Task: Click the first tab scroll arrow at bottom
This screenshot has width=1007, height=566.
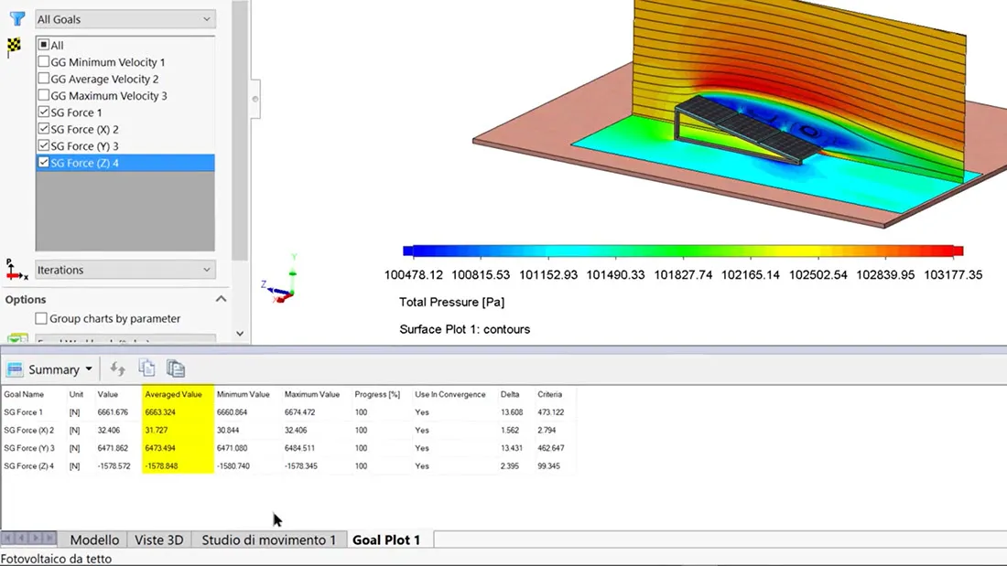Action: pos(8,538)
